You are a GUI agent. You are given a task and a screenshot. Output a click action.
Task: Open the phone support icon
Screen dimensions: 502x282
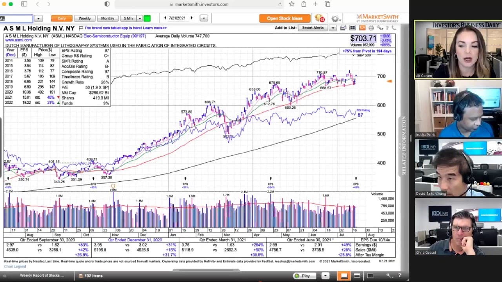(x=394, y=28)
